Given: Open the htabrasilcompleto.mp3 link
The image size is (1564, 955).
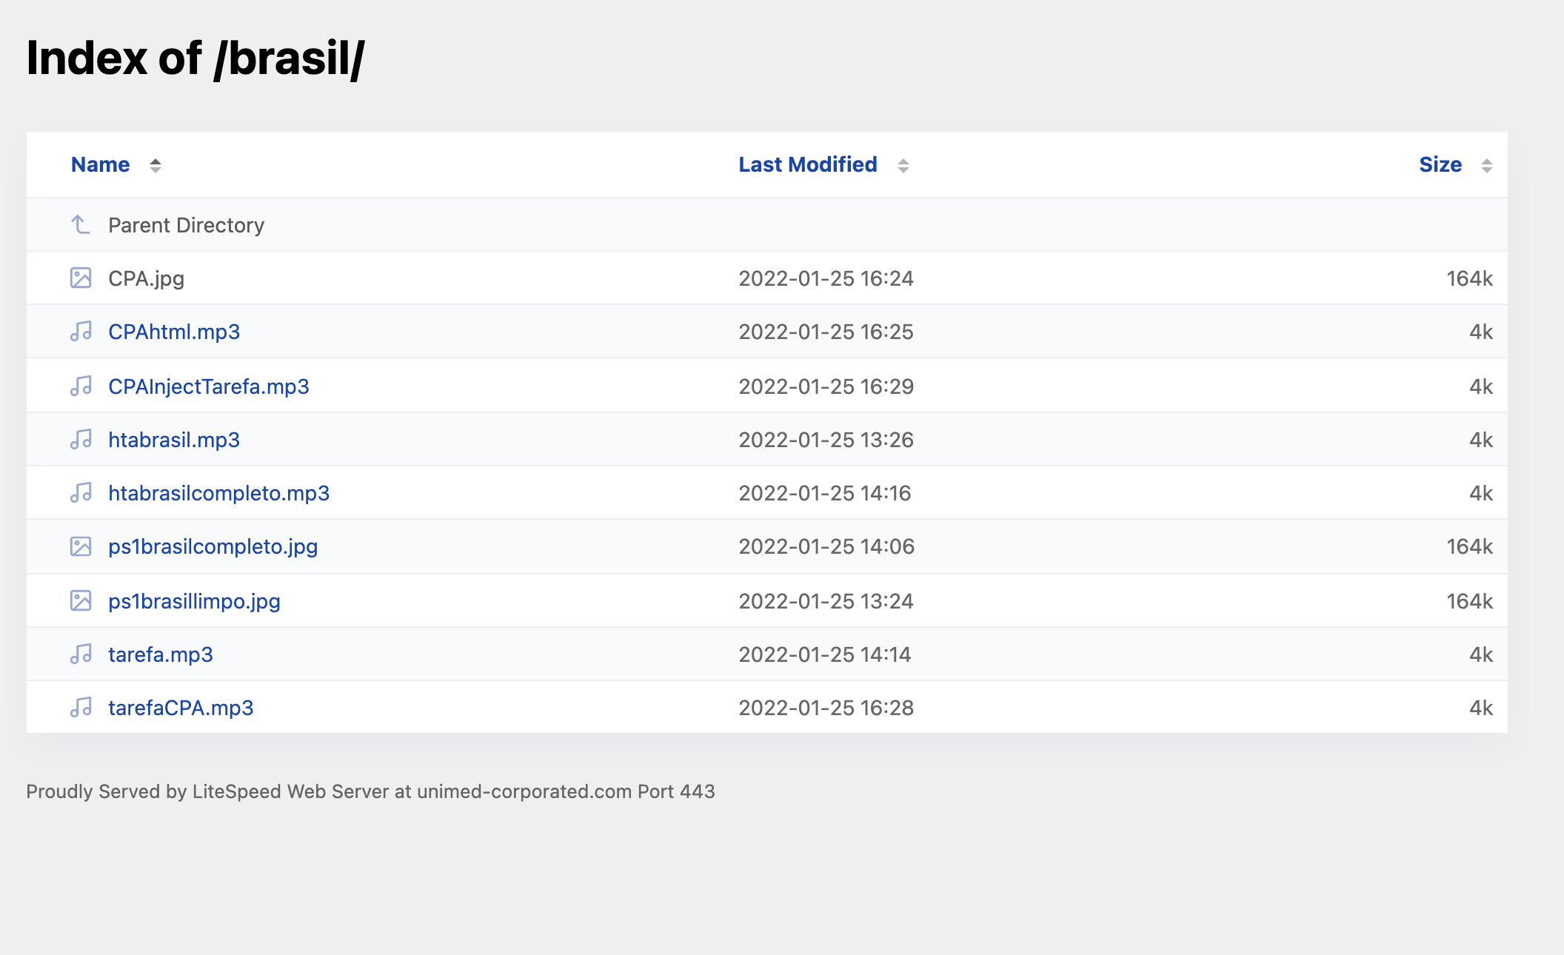Looking at the screenshot, I should tap(218, 493).
